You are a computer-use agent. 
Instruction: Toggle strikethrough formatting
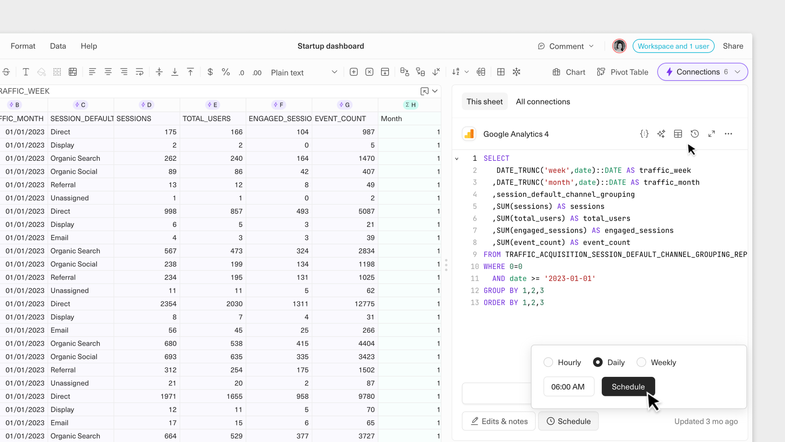click(6, 72)
